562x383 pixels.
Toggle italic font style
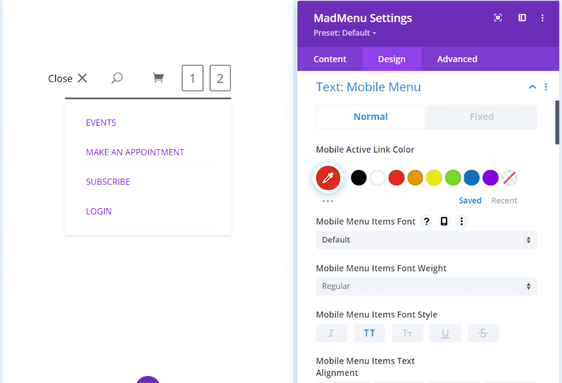tap(331, 333)
